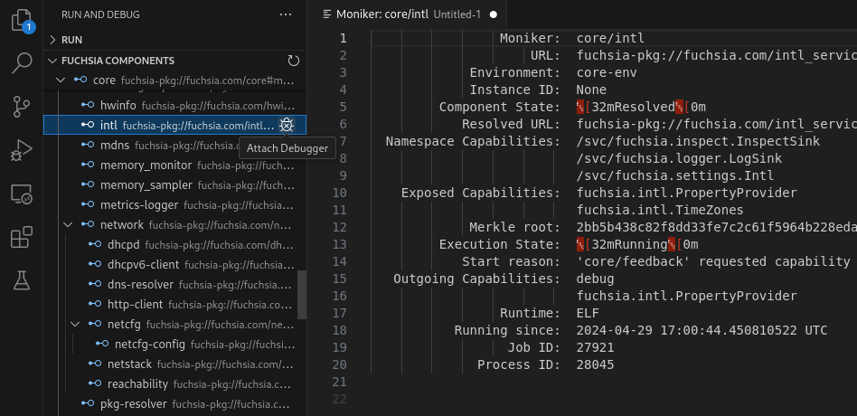Click Attach Debugger bug icon on intl row
The height and width of the screenshot is (416, 857).
(287, 125)
